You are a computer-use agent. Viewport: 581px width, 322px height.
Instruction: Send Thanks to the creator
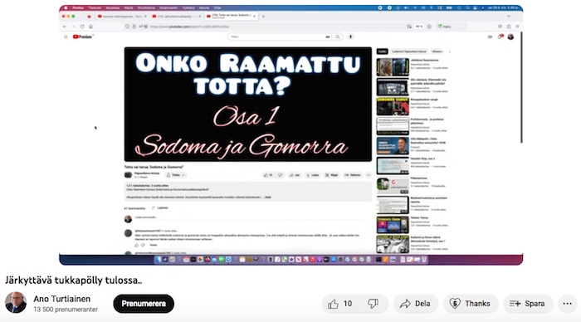tap(471, 304)
